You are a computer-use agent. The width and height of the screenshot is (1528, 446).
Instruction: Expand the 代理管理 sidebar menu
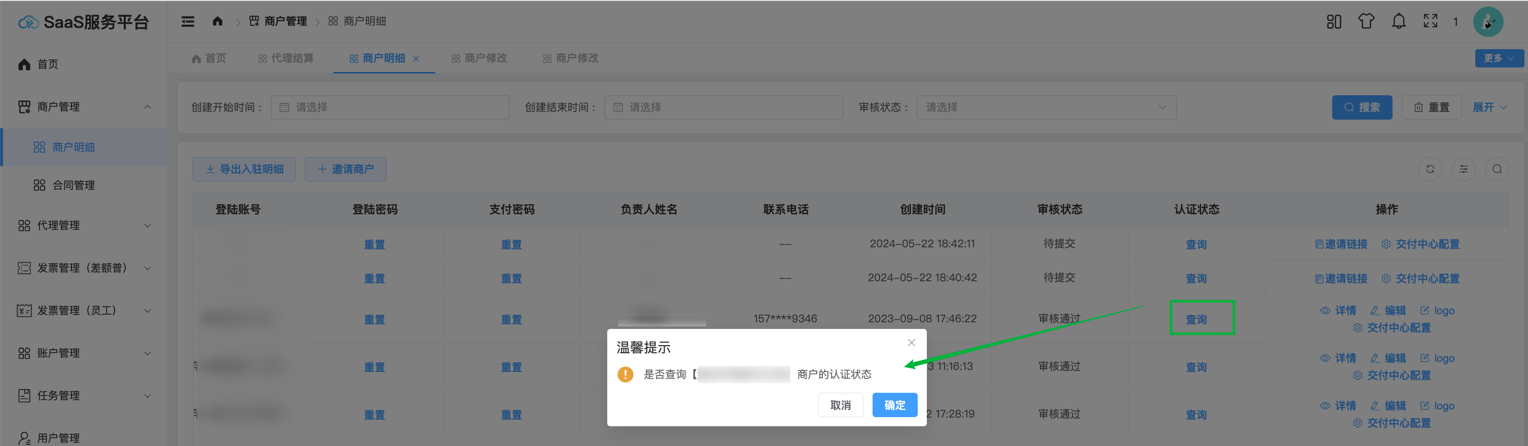pos(83,226)
